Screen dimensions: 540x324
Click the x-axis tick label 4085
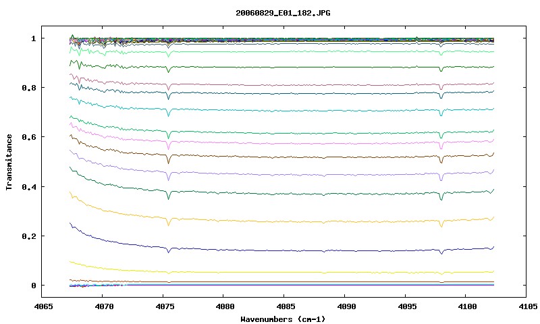tap(284, 306)
